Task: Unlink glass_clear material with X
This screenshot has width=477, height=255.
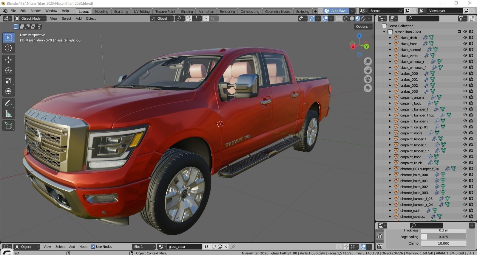Action: point(226,247)
